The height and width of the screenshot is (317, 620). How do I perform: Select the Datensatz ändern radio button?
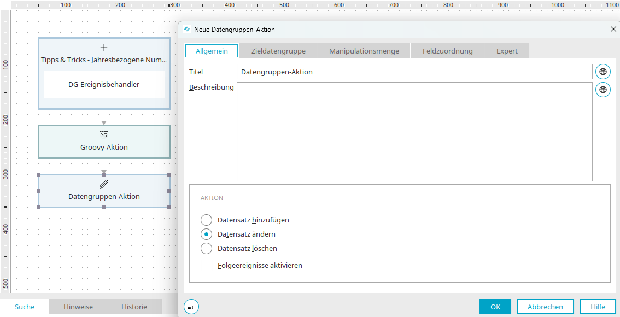tap(207, 234)
